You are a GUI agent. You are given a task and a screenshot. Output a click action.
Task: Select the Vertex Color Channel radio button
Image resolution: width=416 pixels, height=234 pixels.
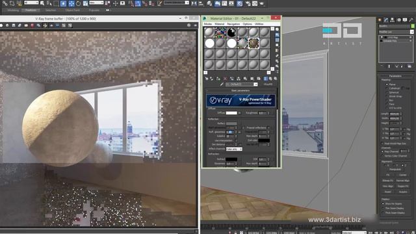382,156
